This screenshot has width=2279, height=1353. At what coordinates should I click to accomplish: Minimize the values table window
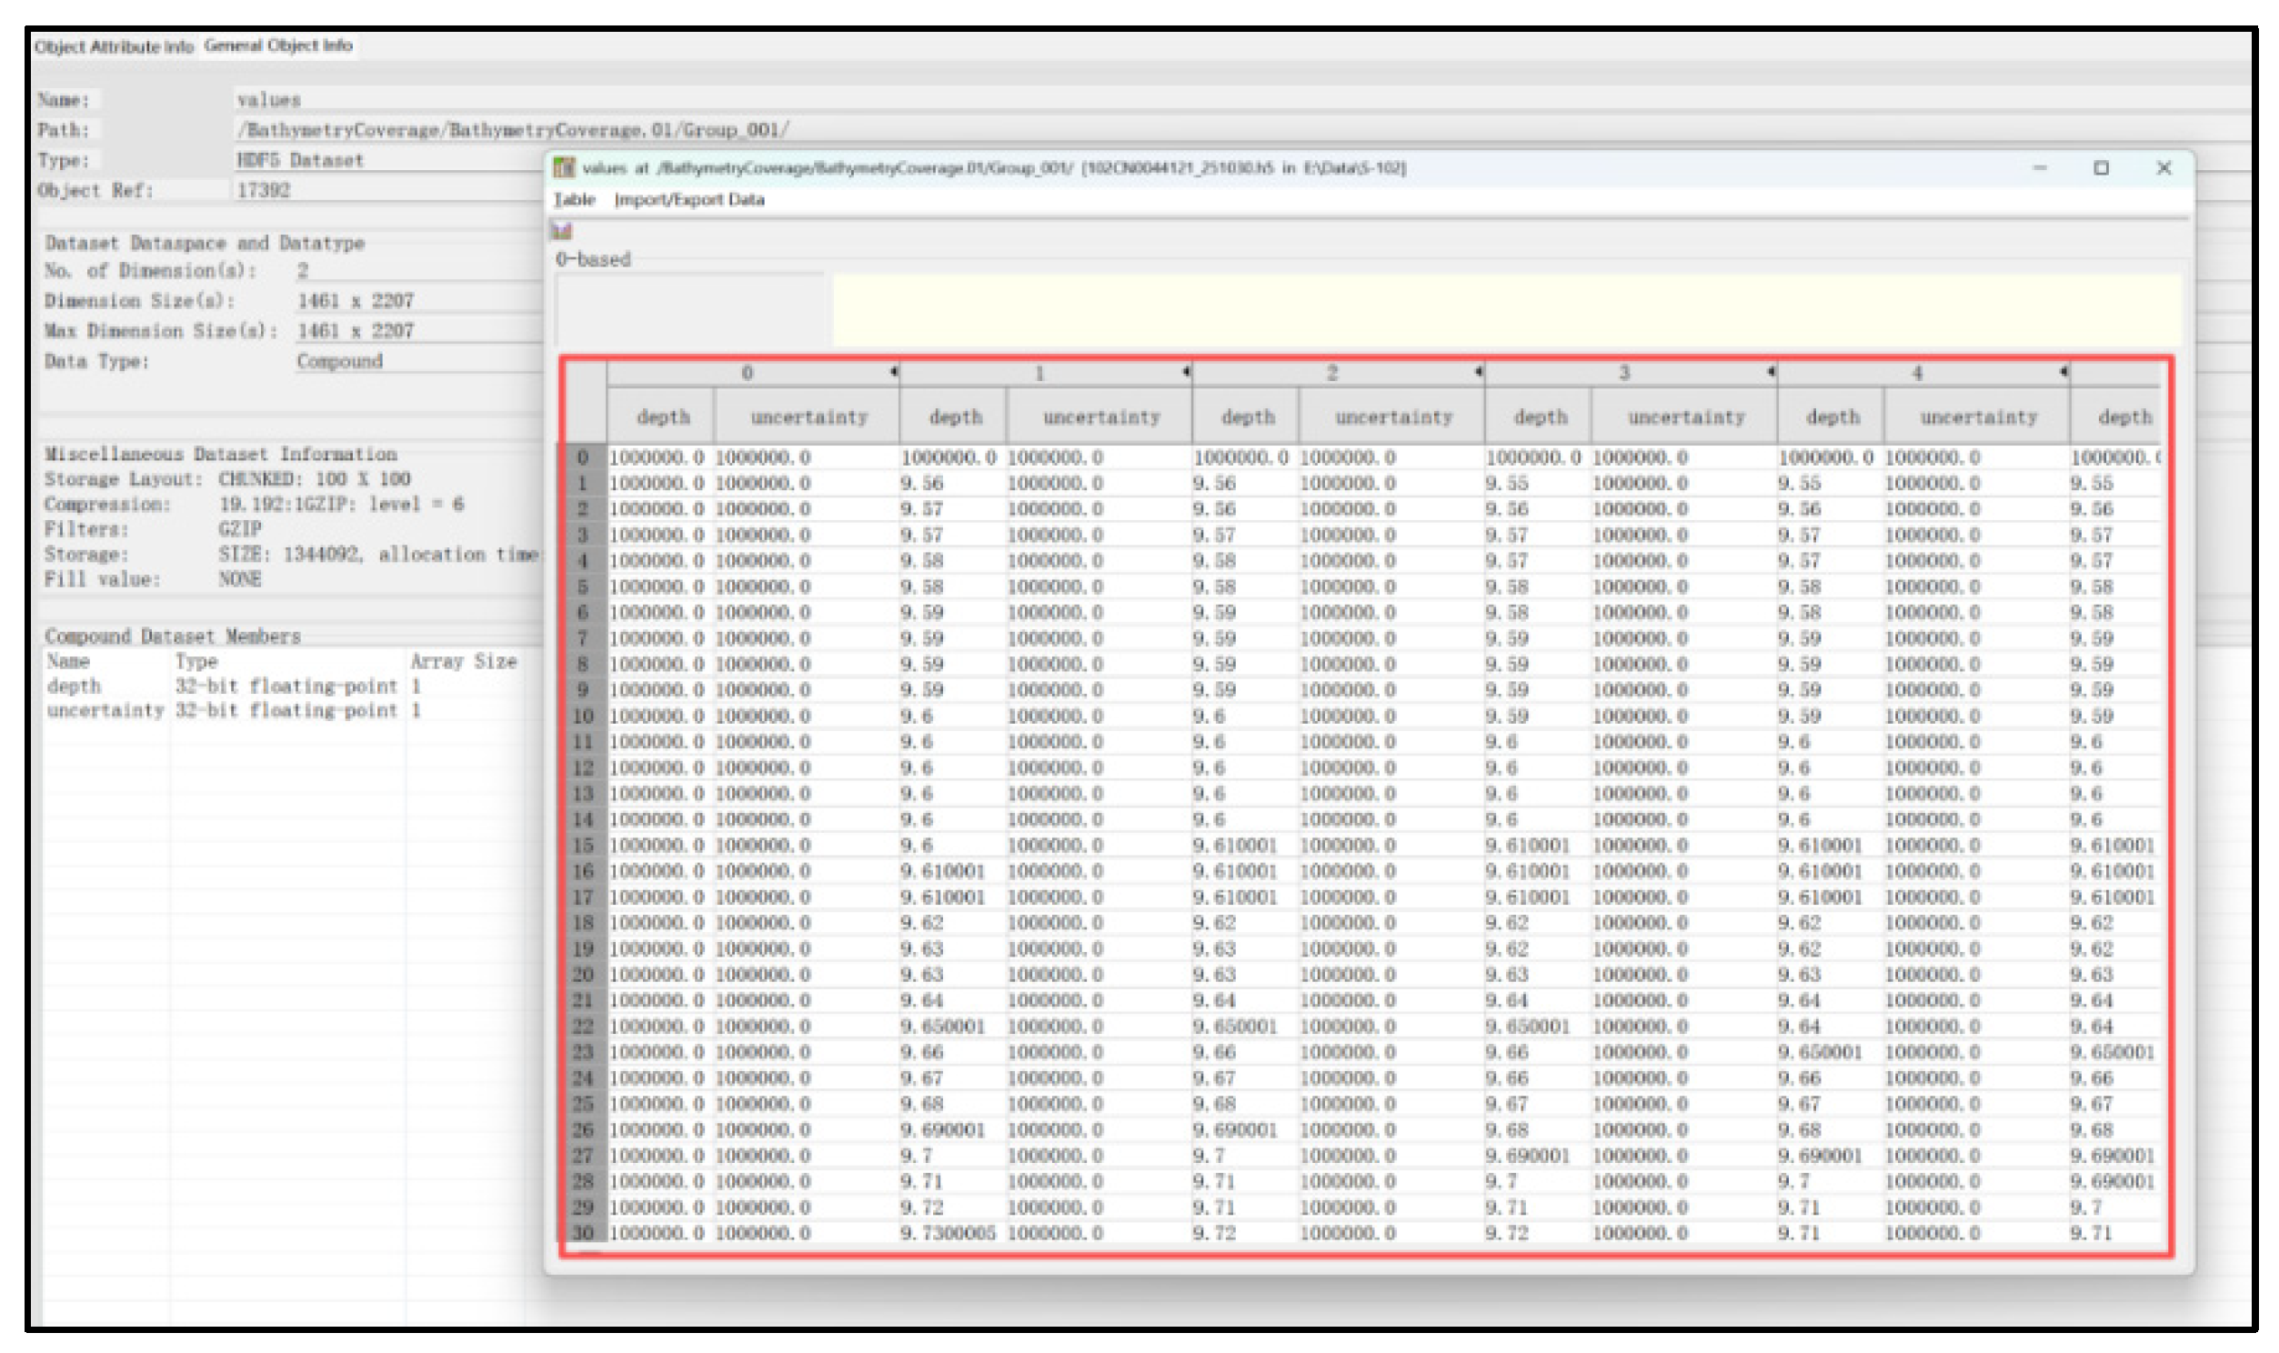[2040, 167]
